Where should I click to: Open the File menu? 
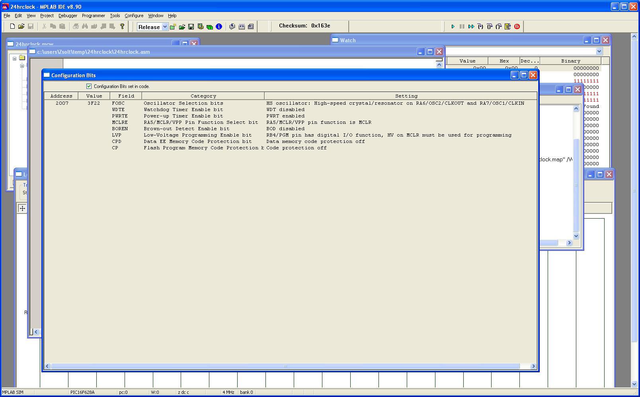pyautogui.click(x=7, y=16)
